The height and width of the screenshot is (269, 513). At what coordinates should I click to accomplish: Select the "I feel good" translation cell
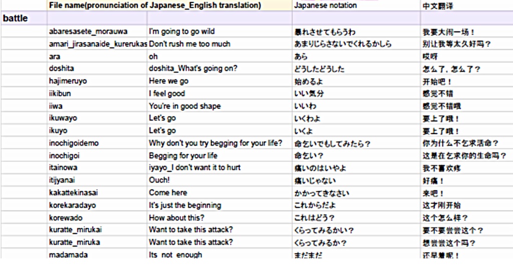[x=167, y=93]
